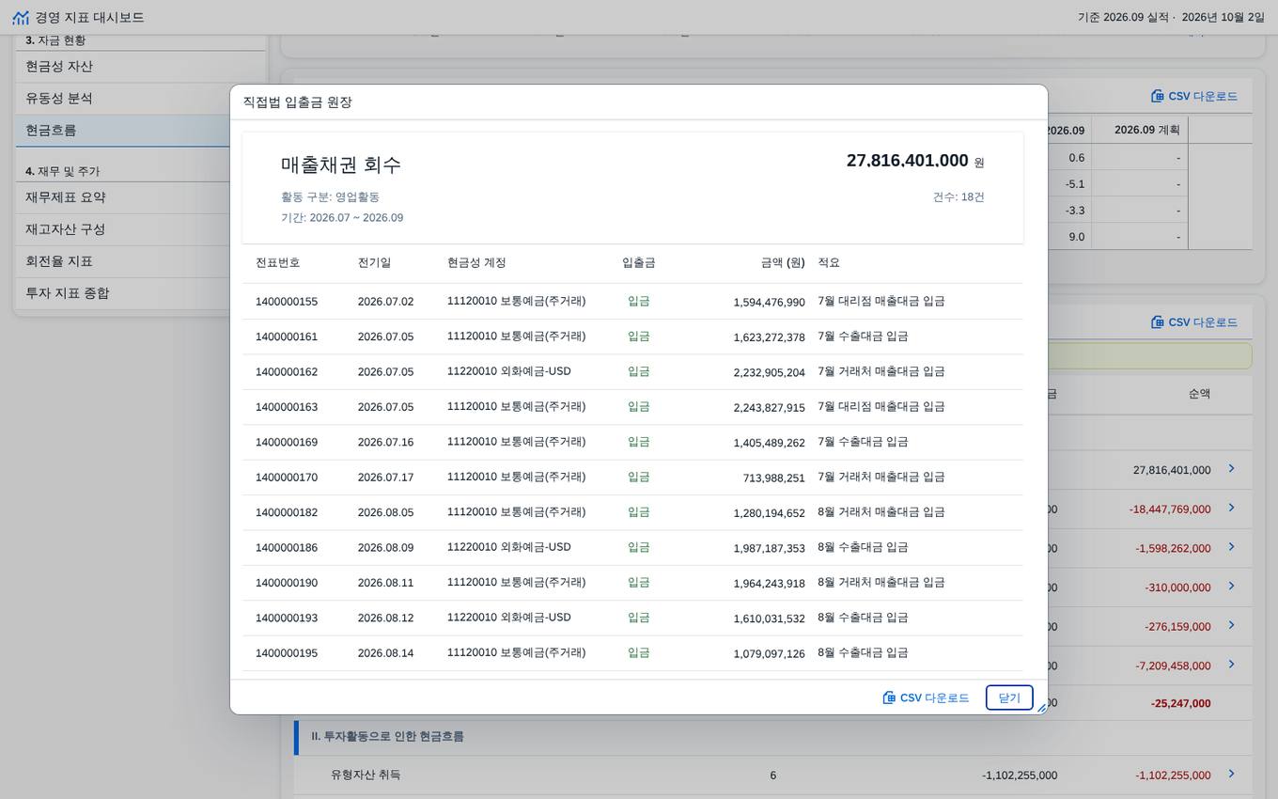Select voucher number 1400000161
The width and height of the screenshot is (1278, 799).
click(287, 337)
